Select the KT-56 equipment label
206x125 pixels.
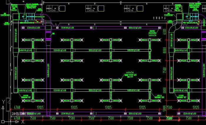170,10
